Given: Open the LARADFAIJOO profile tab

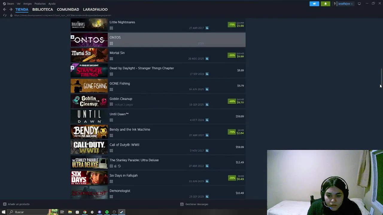Looking at the screenshot, I should 95,10.
